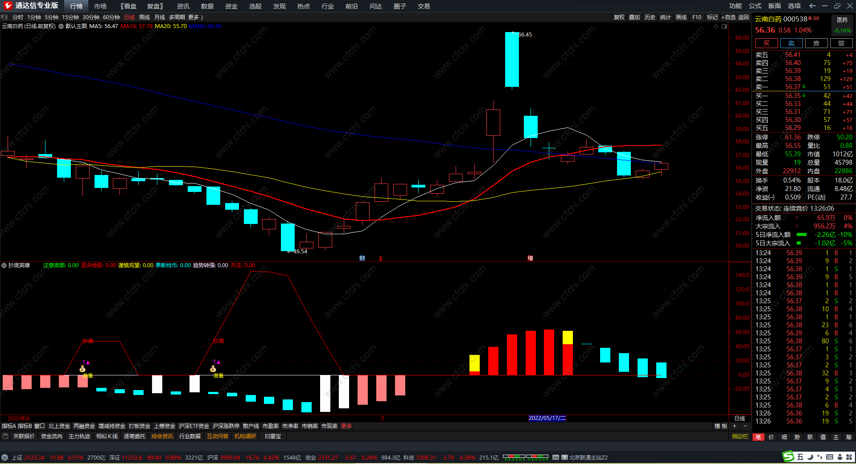Viewport: 856px width, 464px height.
Task: Open the main chart indicator settings circle
Action: point(61,26)
